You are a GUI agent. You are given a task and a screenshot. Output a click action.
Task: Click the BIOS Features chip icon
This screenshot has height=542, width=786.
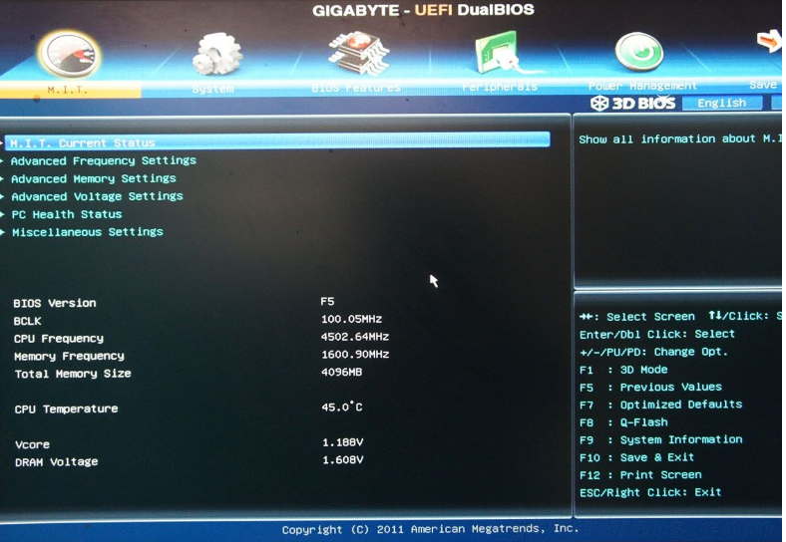pos(357,51)
